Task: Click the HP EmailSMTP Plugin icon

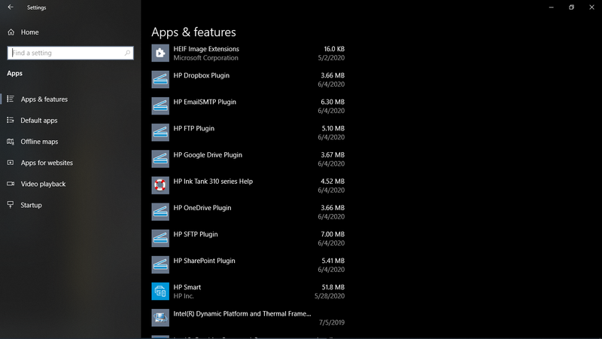Action: tap(160, 106)
